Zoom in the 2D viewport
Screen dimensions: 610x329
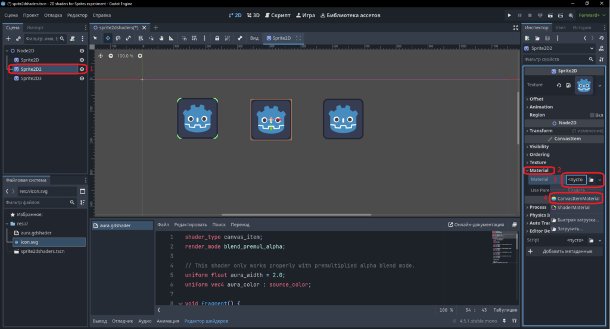140,56
